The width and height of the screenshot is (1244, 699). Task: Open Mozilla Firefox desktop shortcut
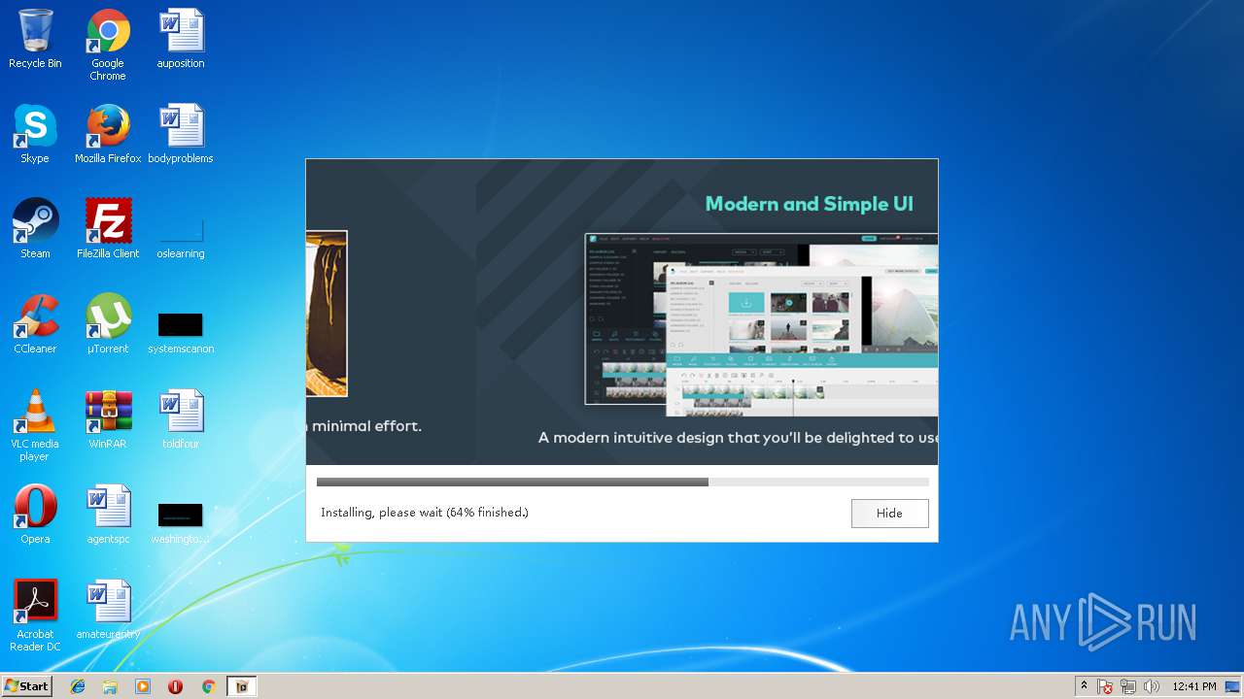click(108, 134)
